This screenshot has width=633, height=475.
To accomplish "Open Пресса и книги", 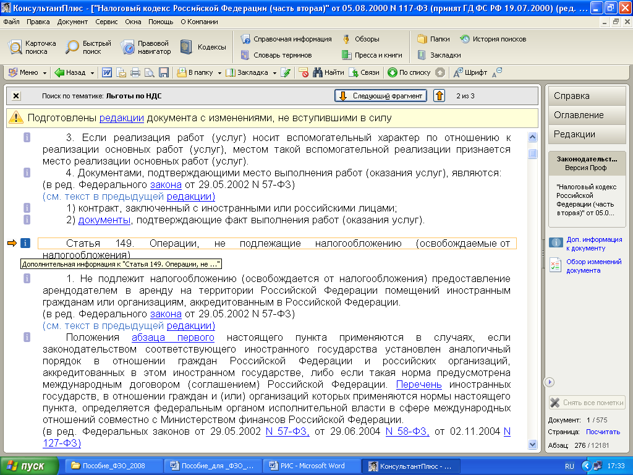I will [372, 55].
